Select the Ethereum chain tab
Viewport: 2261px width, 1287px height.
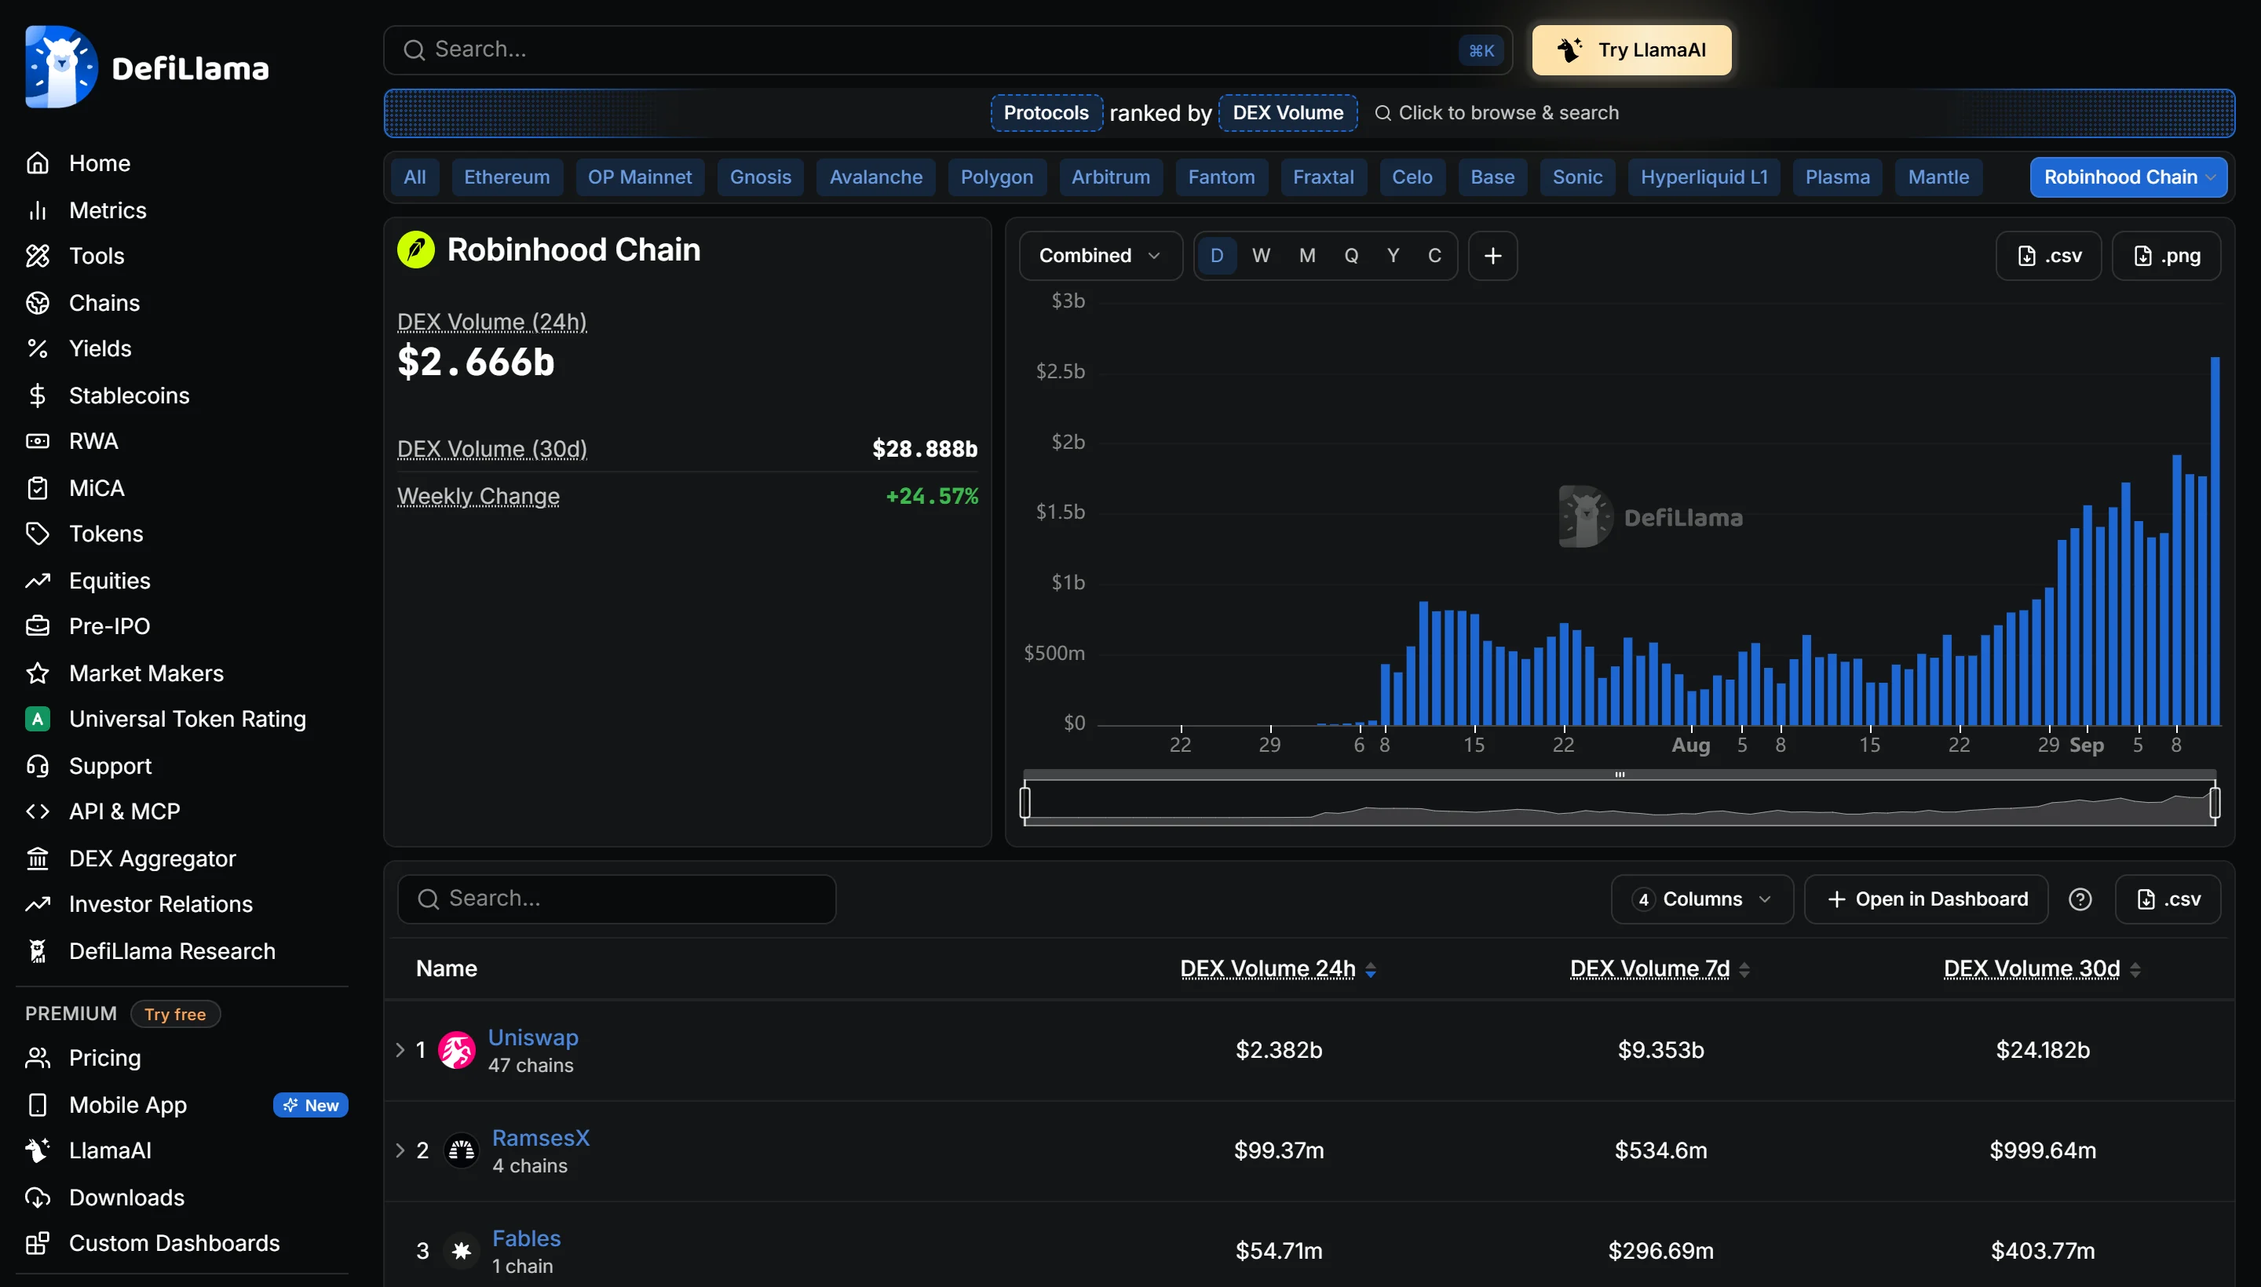[506, 177]
